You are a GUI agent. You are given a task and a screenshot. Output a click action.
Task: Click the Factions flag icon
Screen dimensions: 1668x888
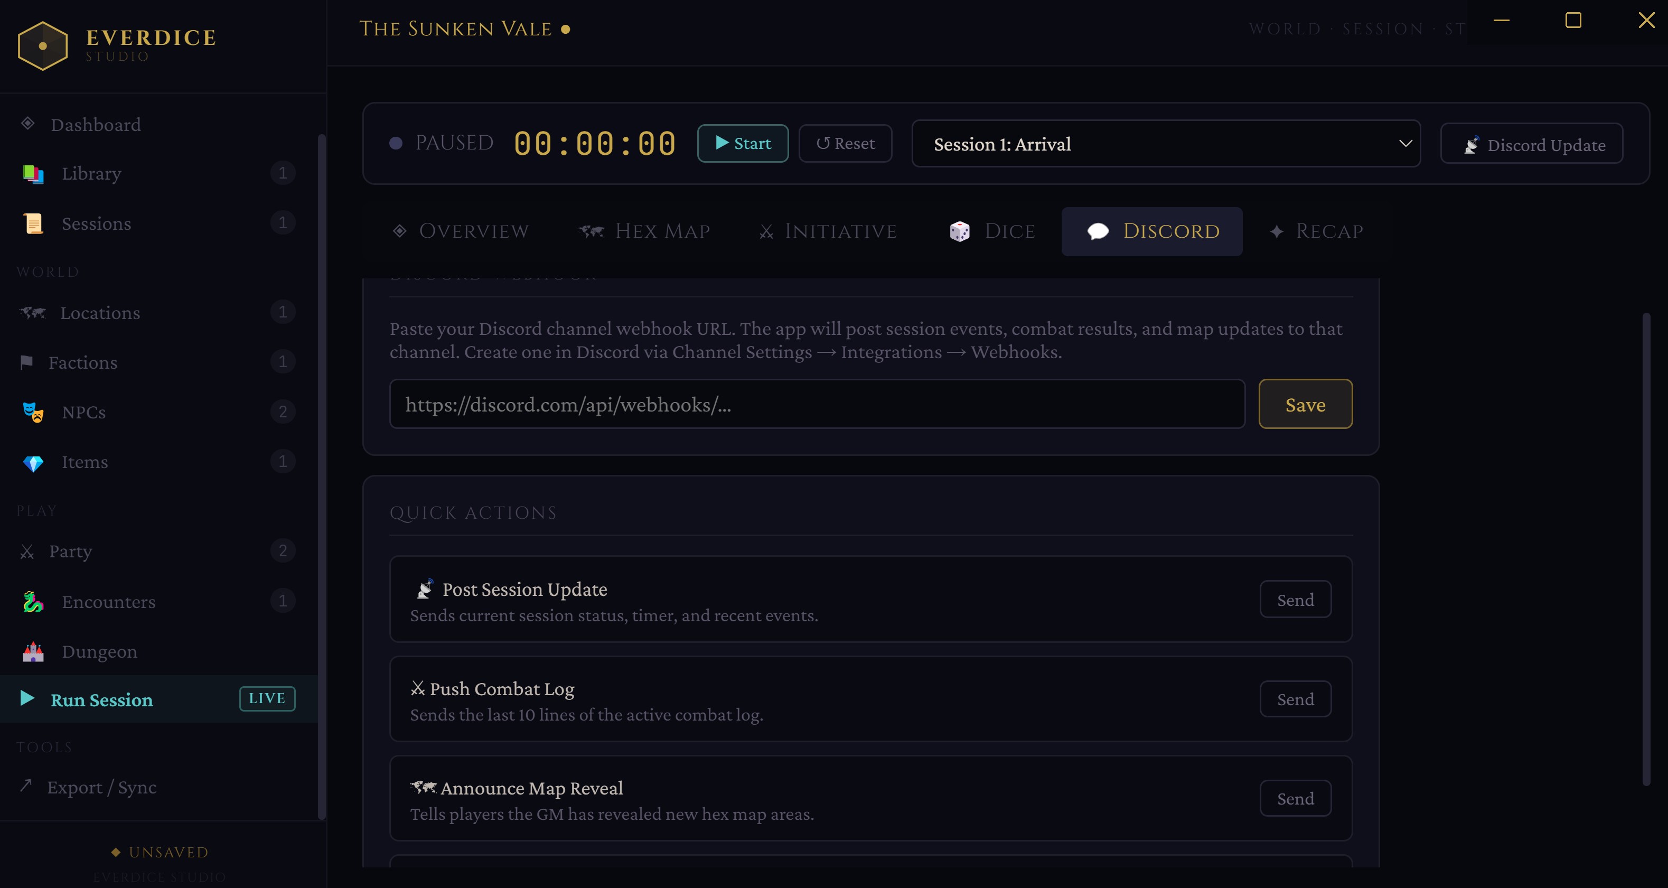[x=26, y=362]
